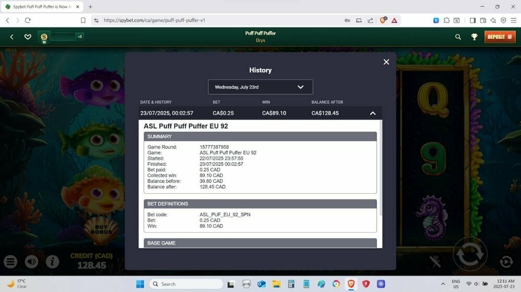
Task: Toggle game sound speaker icon
Action: pos(32,262)
